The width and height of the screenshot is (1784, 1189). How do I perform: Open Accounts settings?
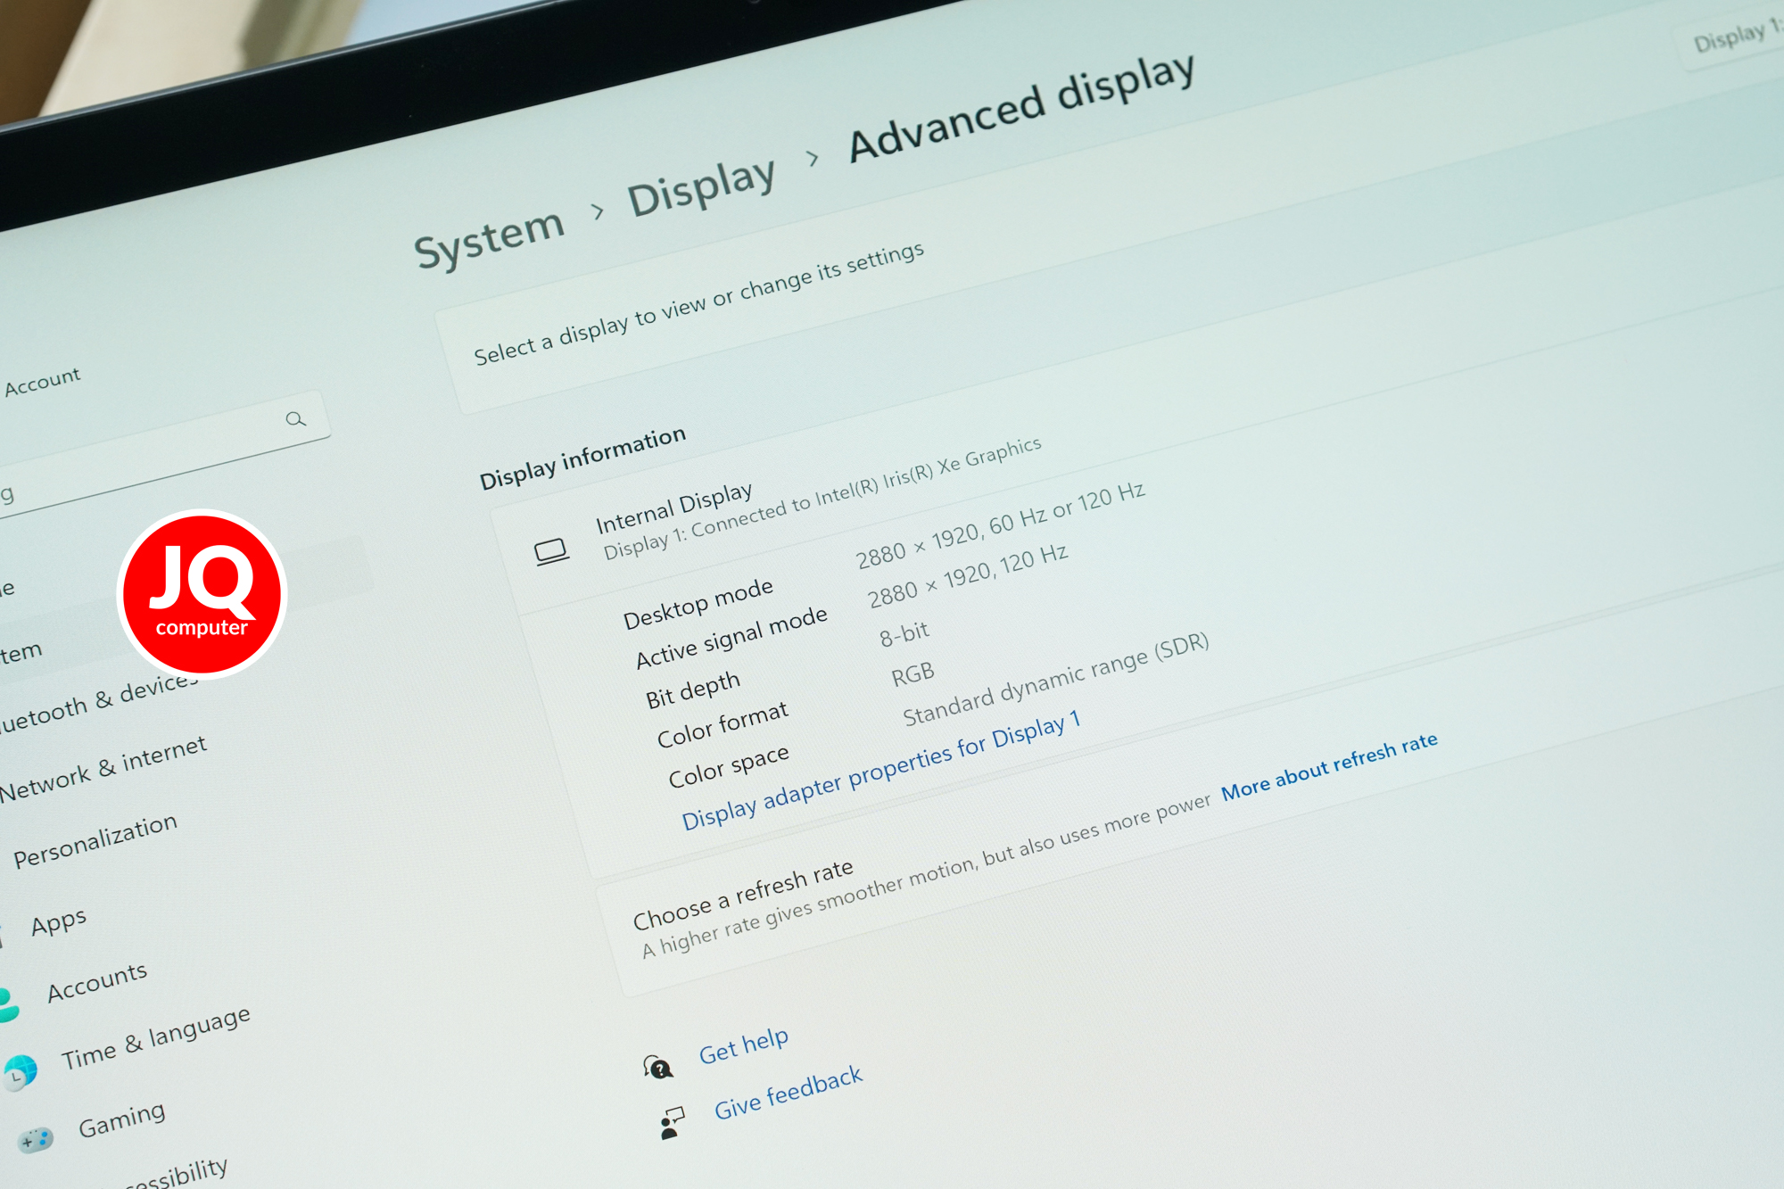[x=96, y=982]
